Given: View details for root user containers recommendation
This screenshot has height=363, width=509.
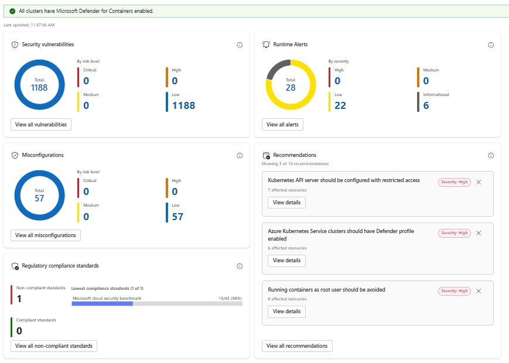Looking at the screenshot, I should (x=286, y=311).
